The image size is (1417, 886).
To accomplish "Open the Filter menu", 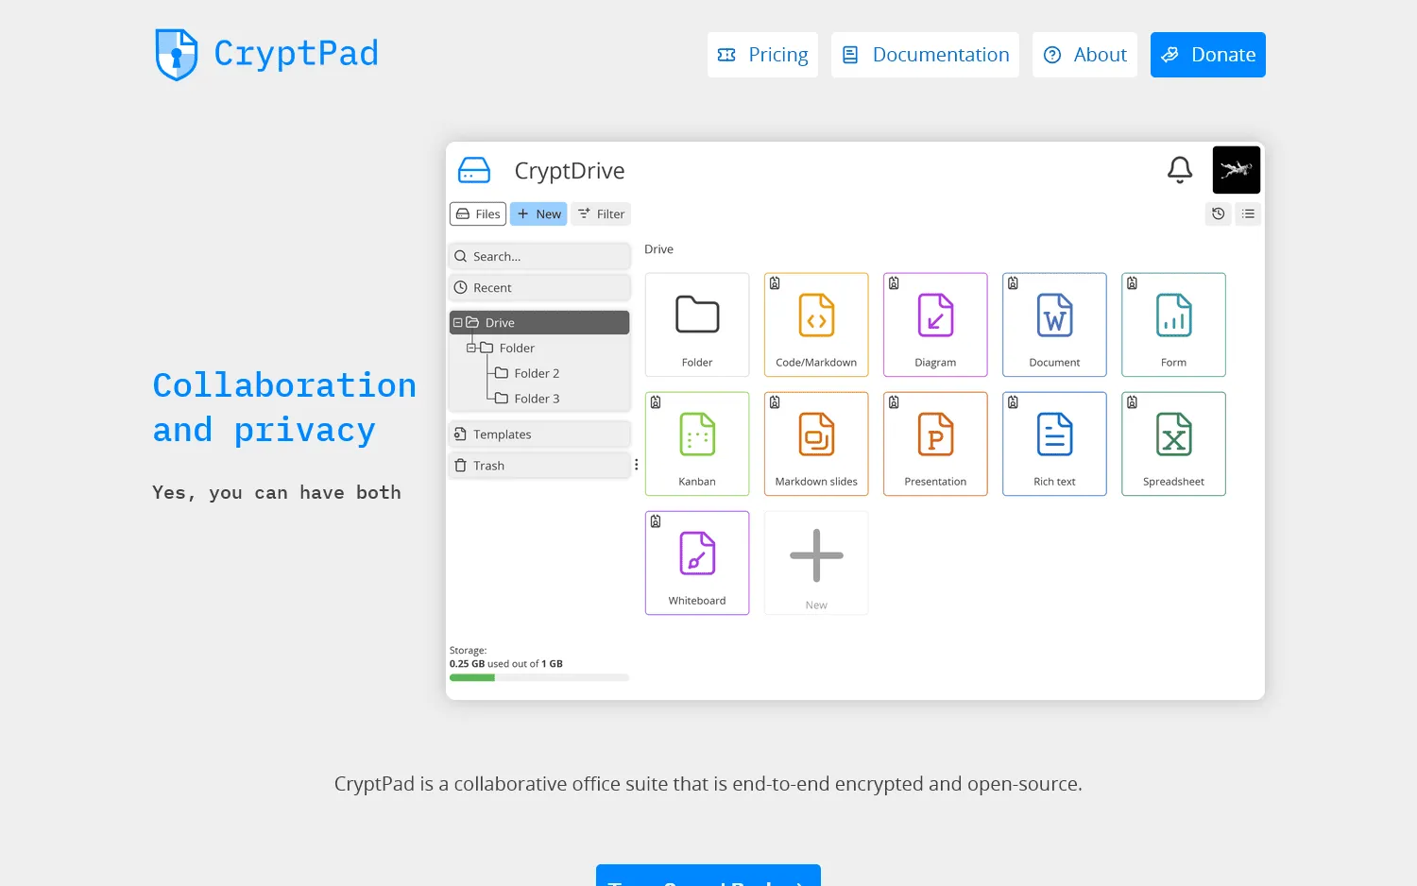I will pos(601,214).
